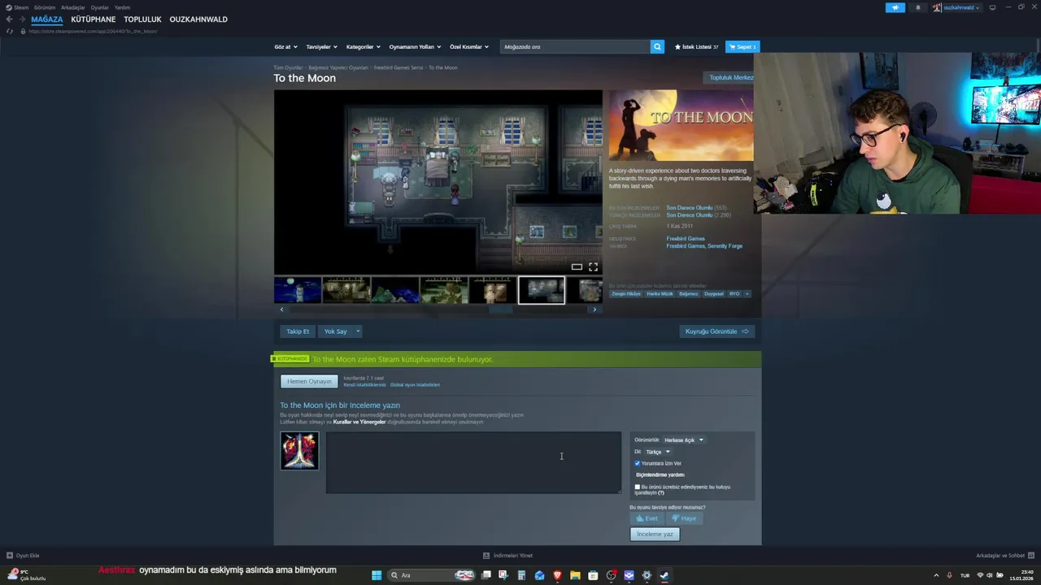The image size is (1041, 585).
Task: Open the OUZKAHNWALD profile tab
Action: (x=198, y=19)
